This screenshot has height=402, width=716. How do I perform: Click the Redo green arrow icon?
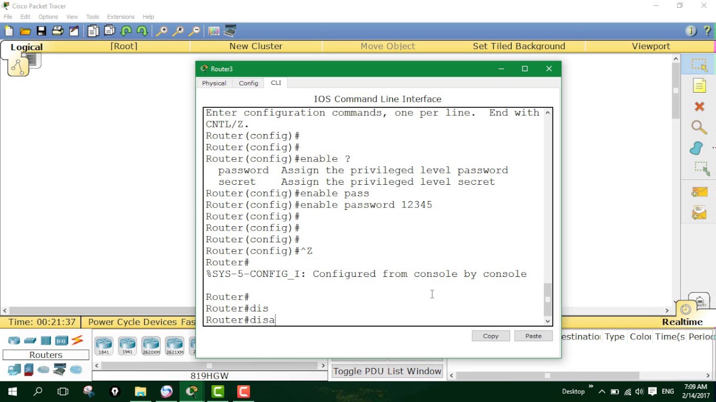142,31
